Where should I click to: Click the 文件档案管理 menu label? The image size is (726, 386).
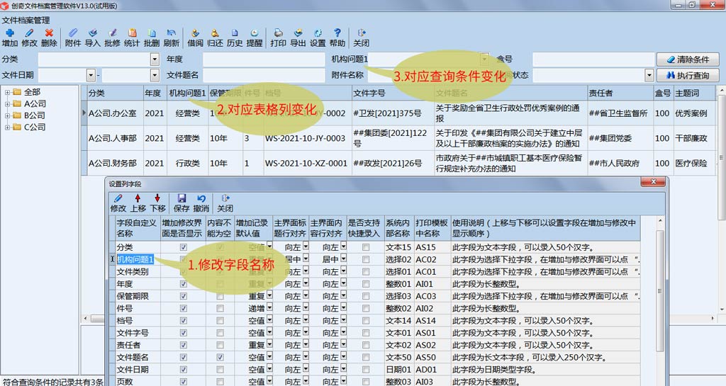pyautogui.click(x=26, y=21)
